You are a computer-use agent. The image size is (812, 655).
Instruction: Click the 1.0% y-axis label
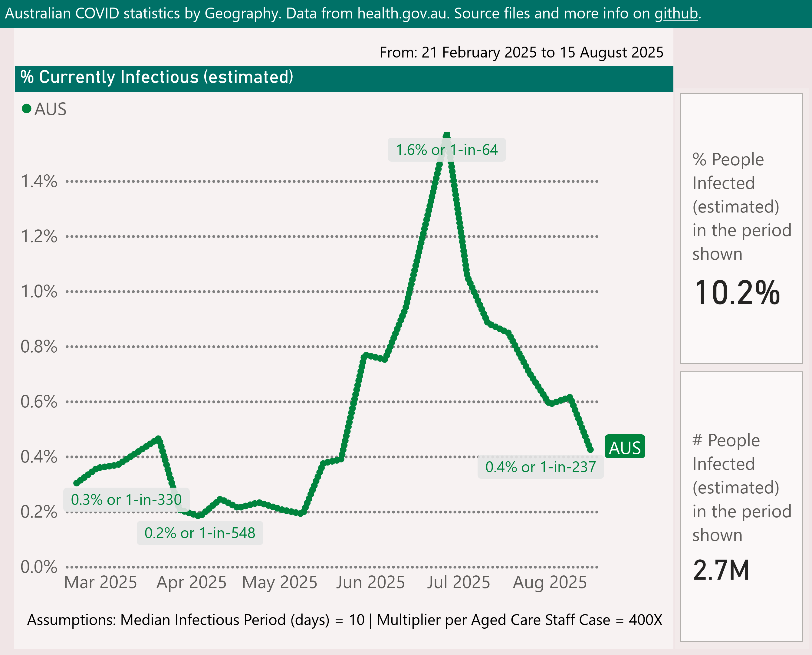click(39, 292)
